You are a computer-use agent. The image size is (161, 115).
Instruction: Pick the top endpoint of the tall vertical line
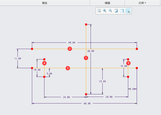tap(86, 25)
